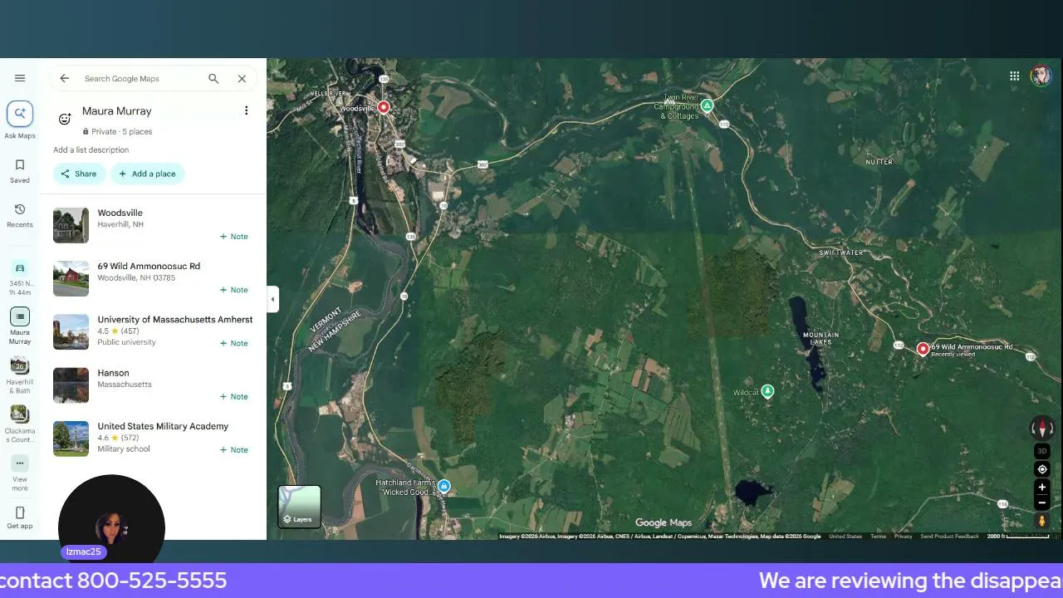1063x598 pixels.
Task: Click the 2000 ft map scale
Action: [1018, 537]
